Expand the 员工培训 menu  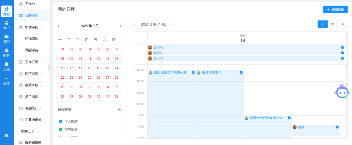41,97
